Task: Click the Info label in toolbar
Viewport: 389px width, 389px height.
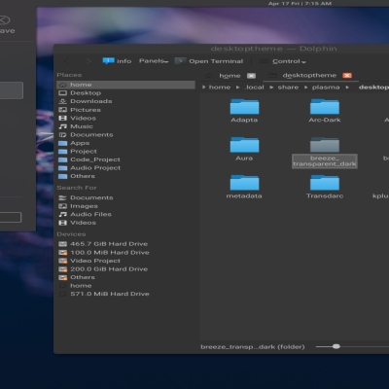Action: (124, 61)
